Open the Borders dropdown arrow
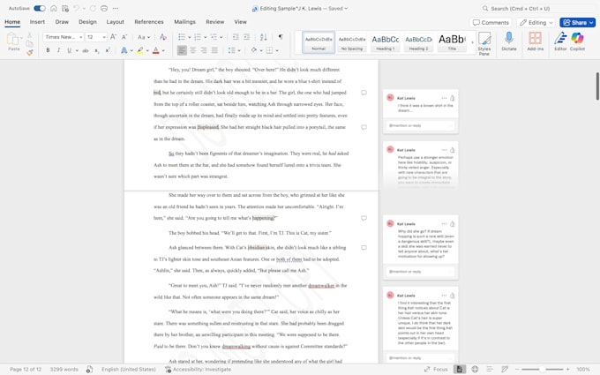600x375 pixels. [277, 50]
